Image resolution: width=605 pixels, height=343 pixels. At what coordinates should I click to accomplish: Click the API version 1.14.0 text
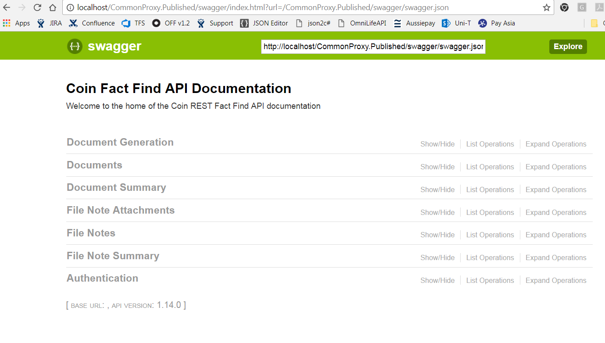point(169,305)
